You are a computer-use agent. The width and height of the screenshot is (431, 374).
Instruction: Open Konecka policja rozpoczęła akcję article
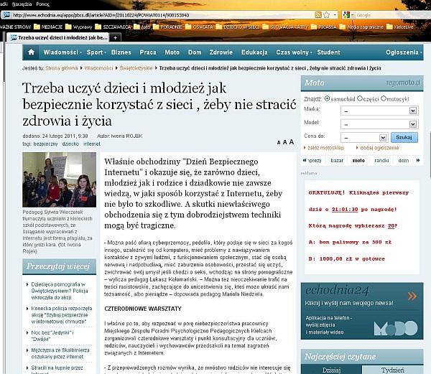(62, 315)
